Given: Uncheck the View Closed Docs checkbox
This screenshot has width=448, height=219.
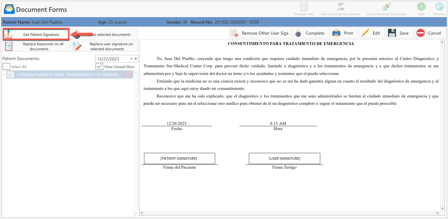Looking at the screenshot, I should click(x=99, y=67).
